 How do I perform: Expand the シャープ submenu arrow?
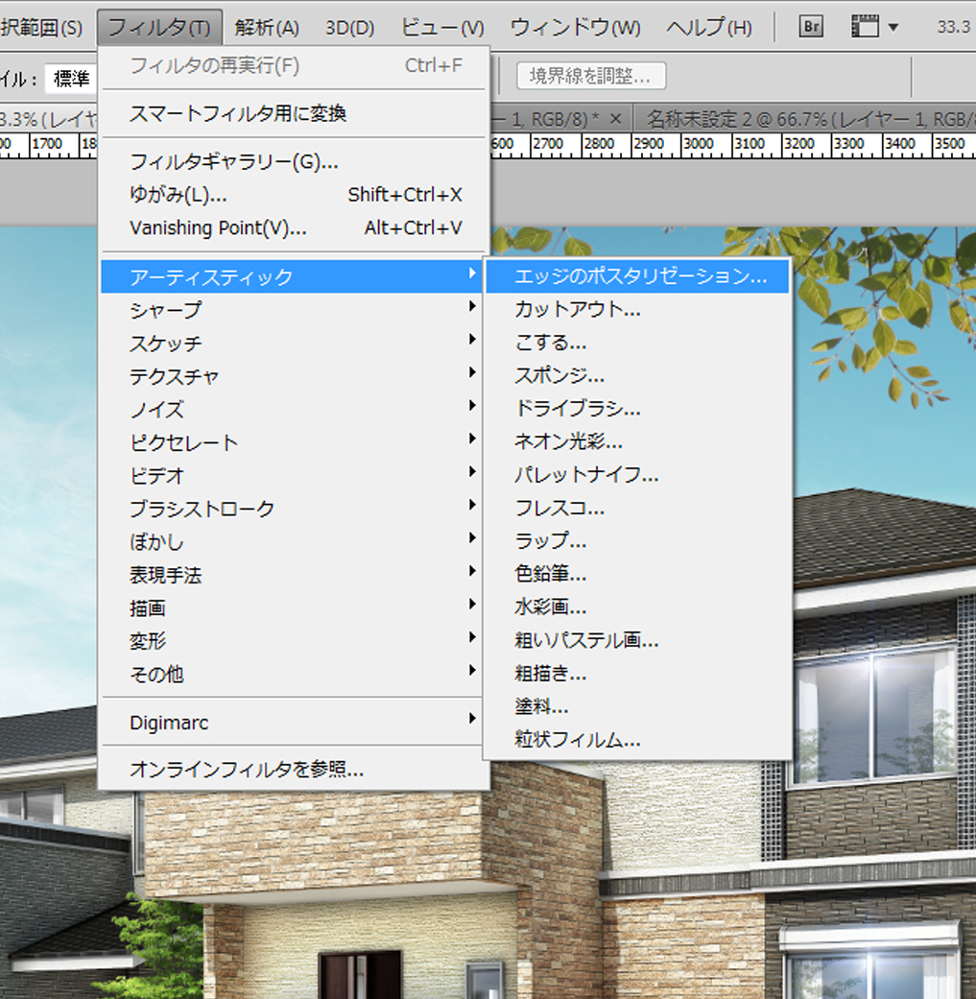click(x=472, y=307)
